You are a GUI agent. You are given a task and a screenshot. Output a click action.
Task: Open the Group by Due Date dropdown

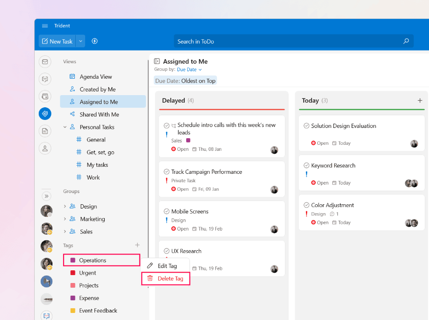tap(189, 70)
